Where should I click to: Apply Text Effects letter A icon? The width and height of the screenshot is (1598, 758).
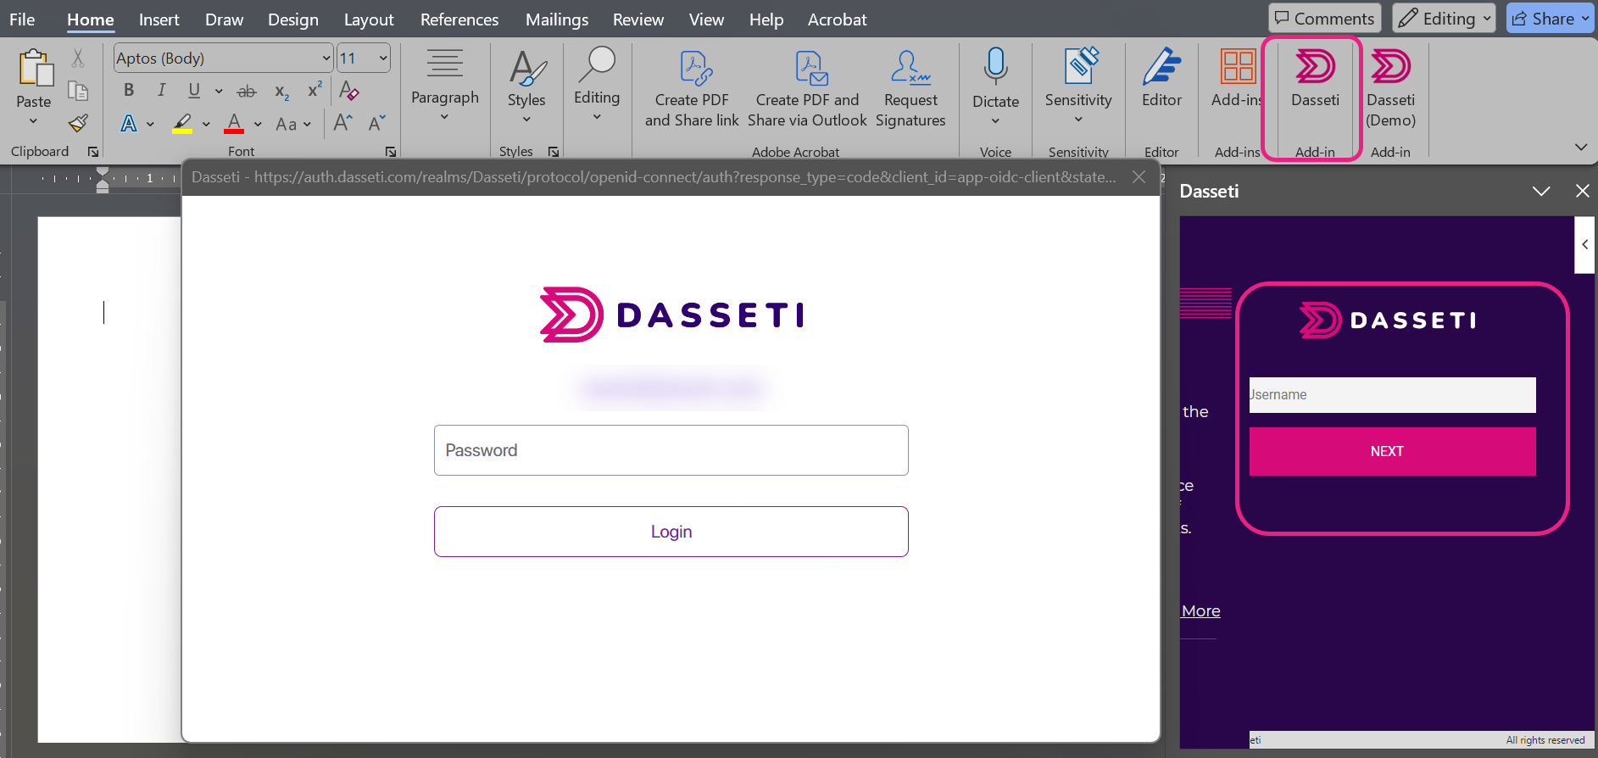(129, 124)
